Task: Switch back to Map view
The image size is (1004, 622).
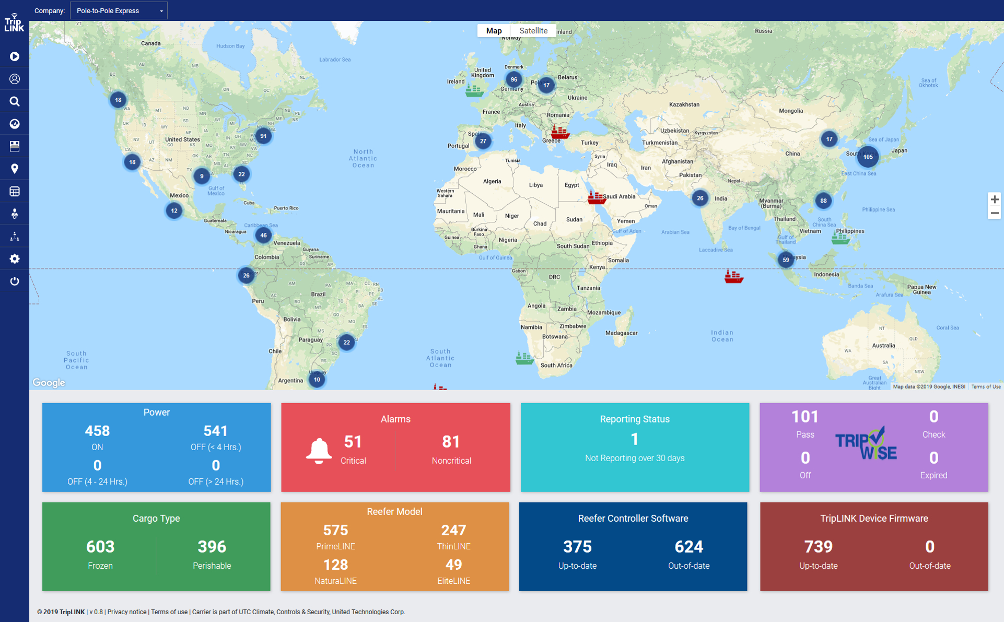Action: pyautogui.click(x=493, y=30)
